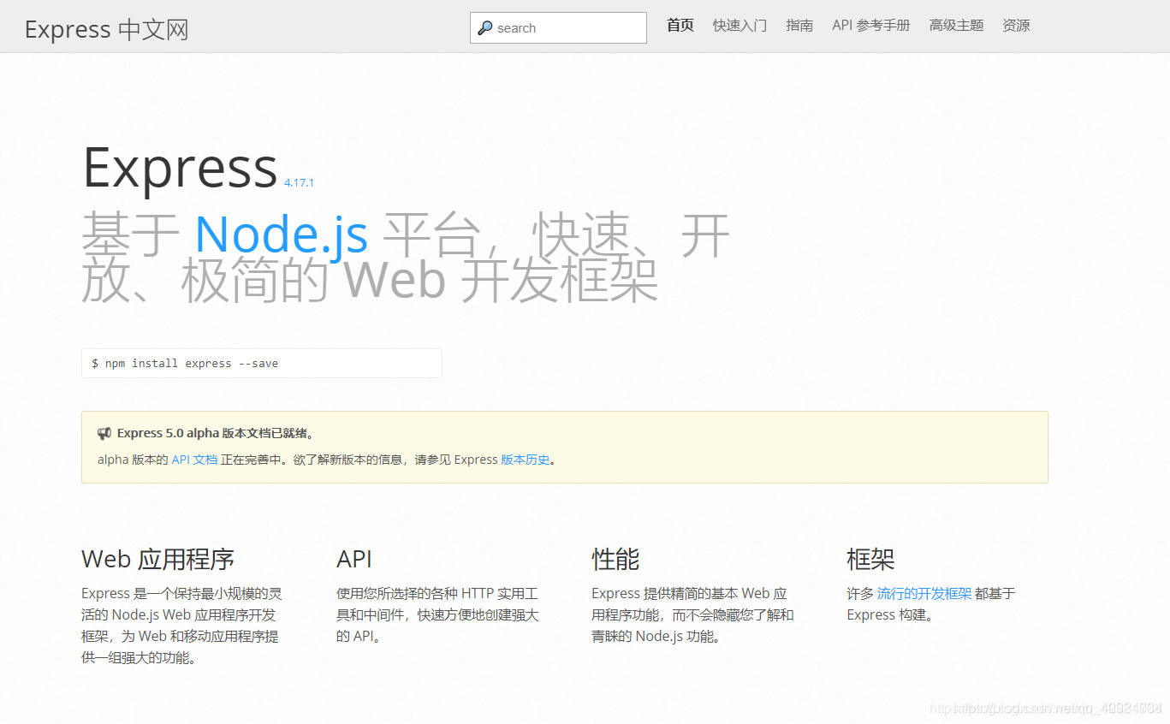Open the 高级主题 menu item
1170x724 pixels.
pyautogui.click(x=957, y=26)
